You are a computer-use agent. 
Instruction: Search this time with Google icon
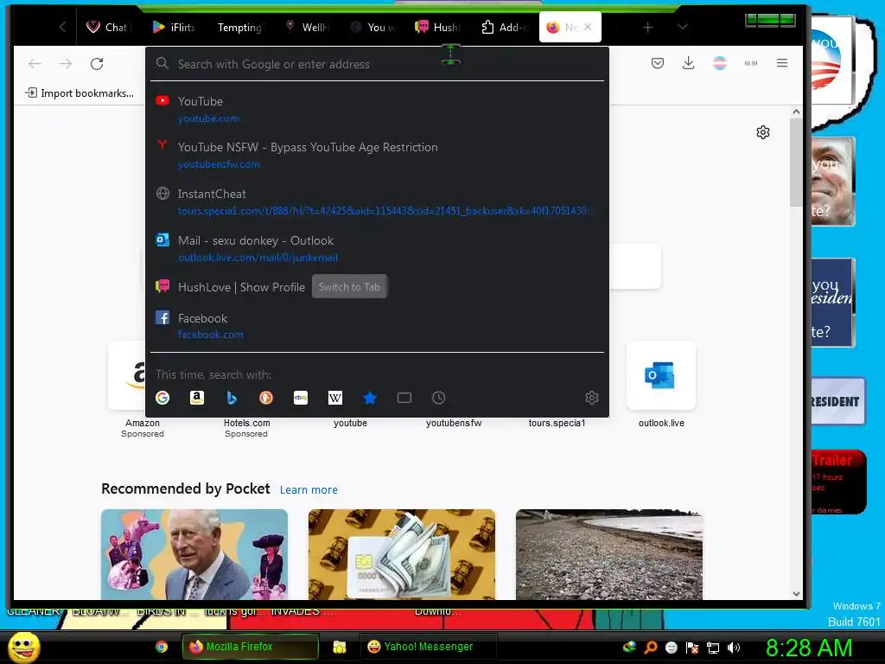(x=162, y=398)
